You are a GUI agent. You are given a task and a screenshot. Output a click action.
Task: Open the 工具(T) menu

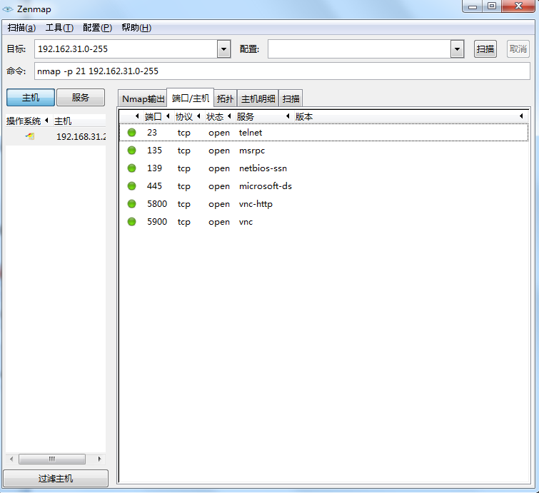pos(59,28)
